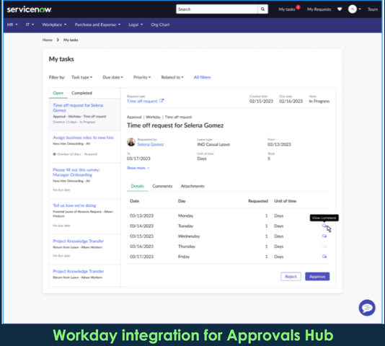This screenshot has height=346, width=385.
Task: Click Selena Gomez profile photo
Action: 131,142
